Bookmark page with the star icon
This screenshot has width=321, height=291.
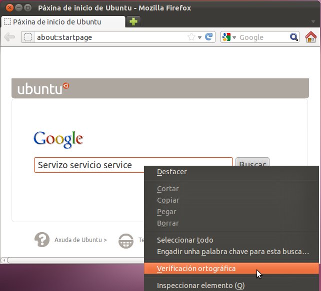coord(191,37)
